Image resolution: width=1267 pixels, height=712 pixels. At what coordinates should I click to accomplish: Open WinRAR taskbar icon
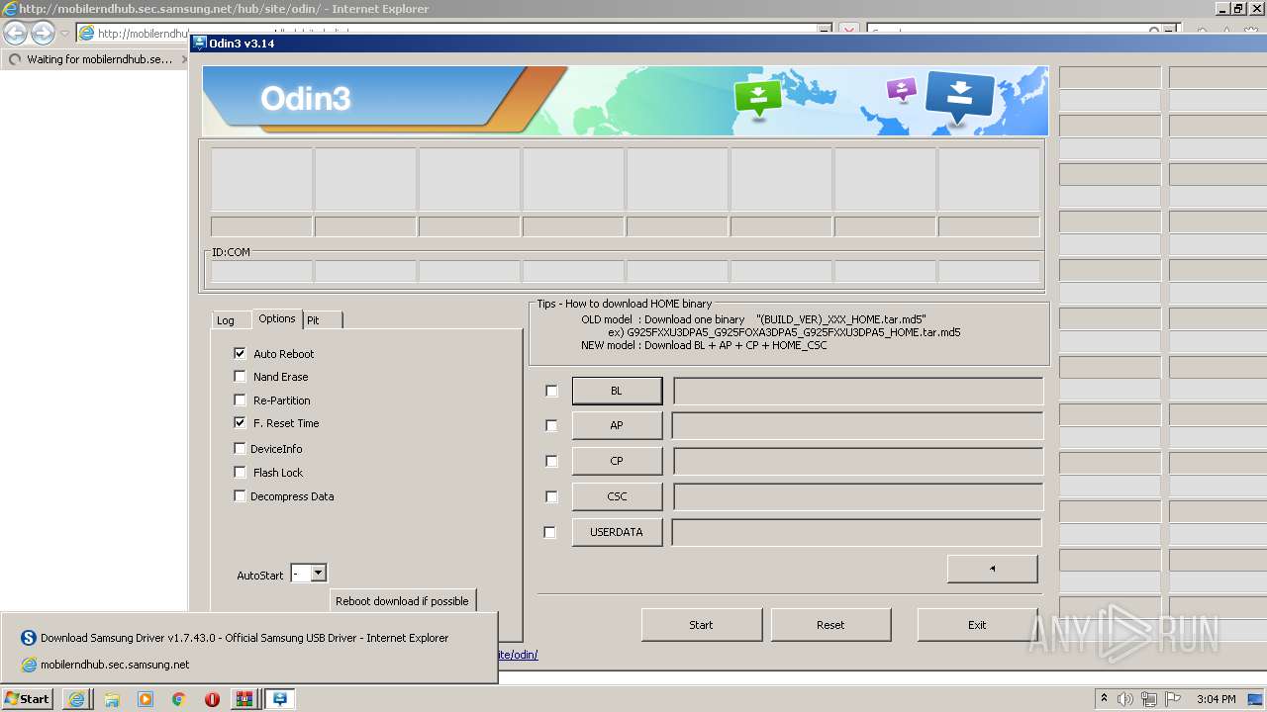coord(244,699)
